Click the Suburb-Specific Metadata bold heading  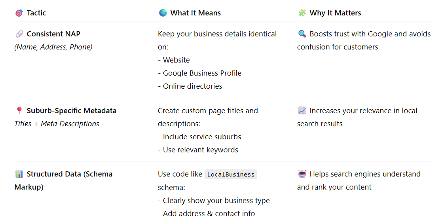pyautogui.click(x=72, y=111)
